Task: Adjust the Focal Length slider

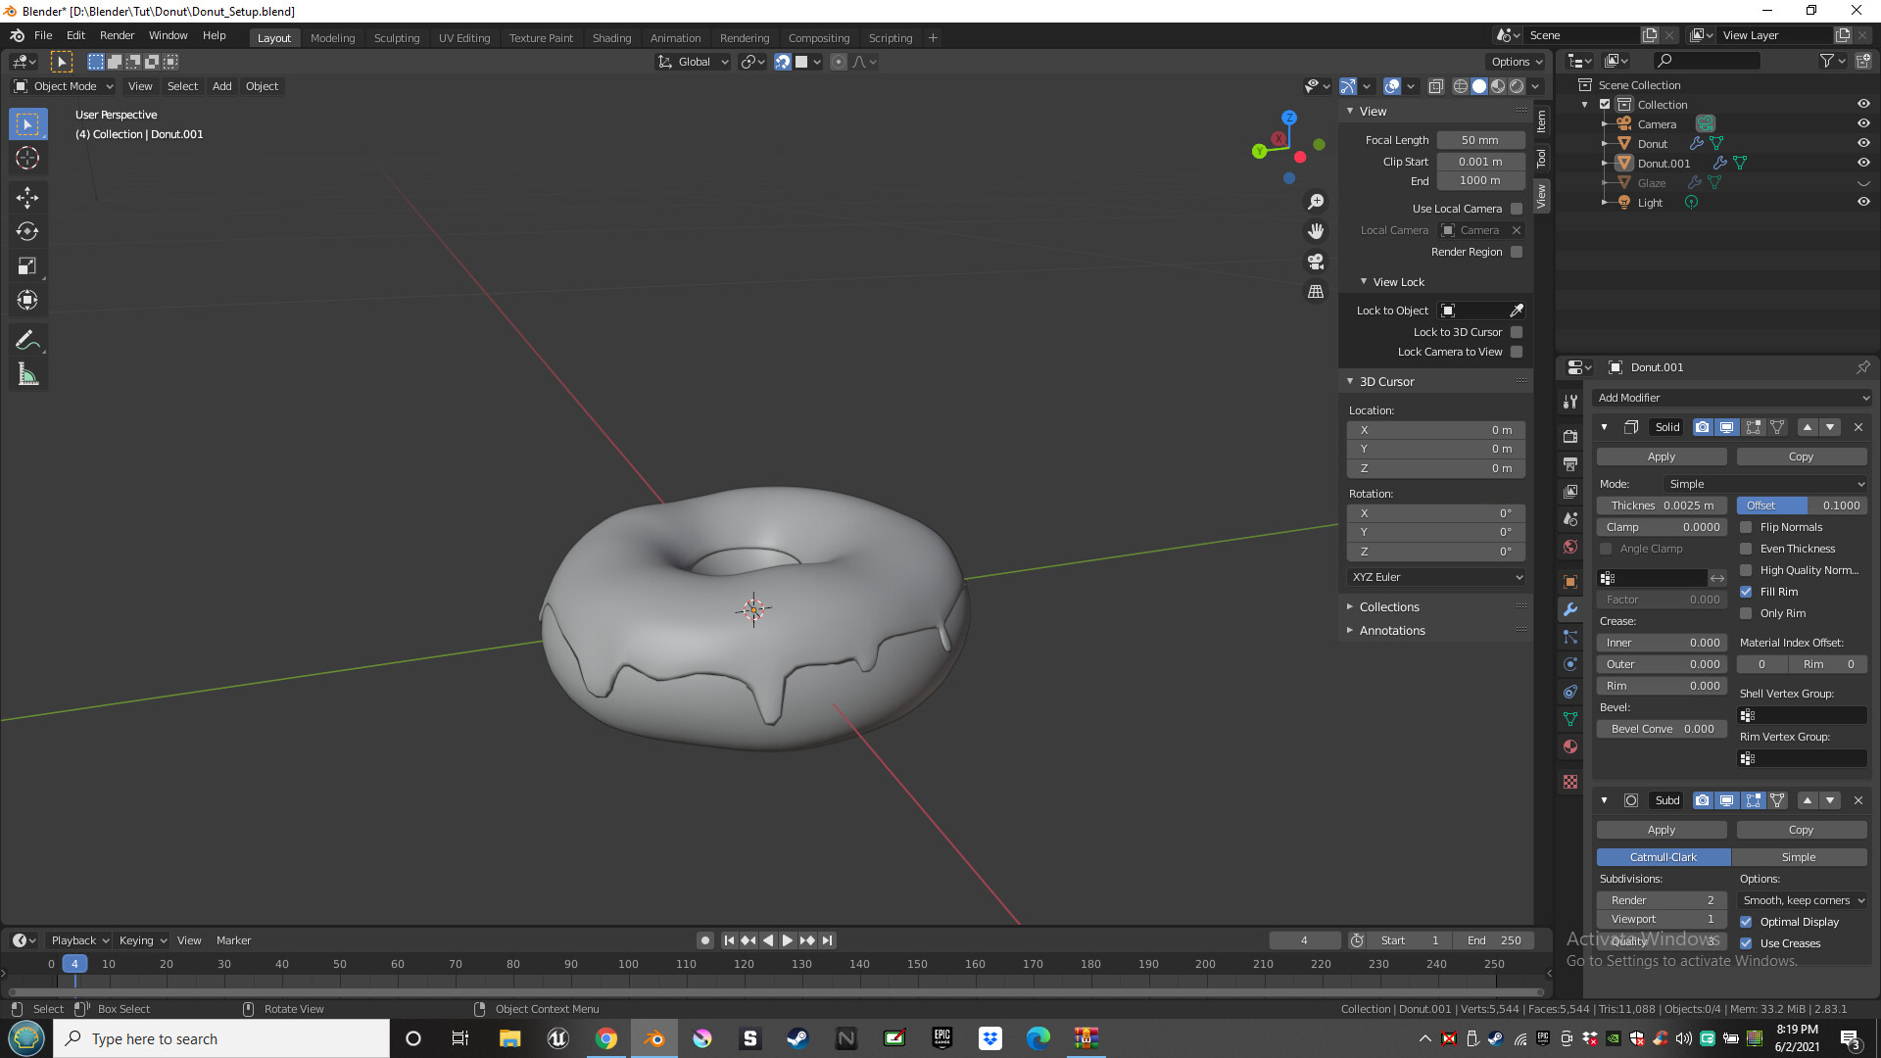Action: (1480, 139)
